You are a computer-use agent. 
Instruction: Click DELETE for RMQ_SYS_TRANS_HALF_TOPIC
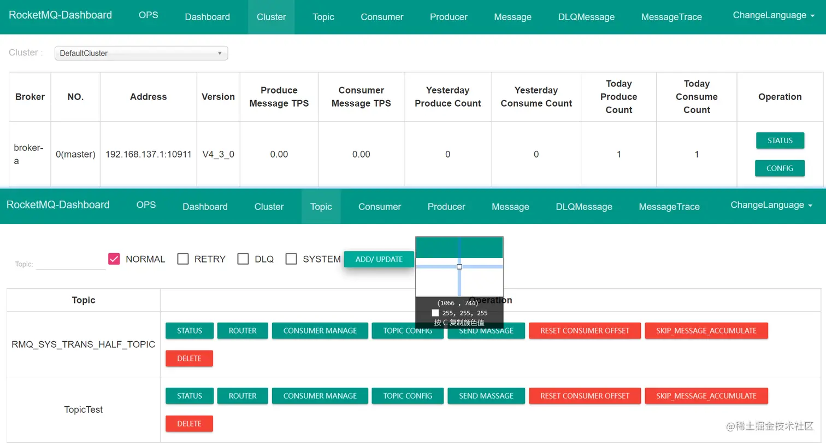(190, 359)
